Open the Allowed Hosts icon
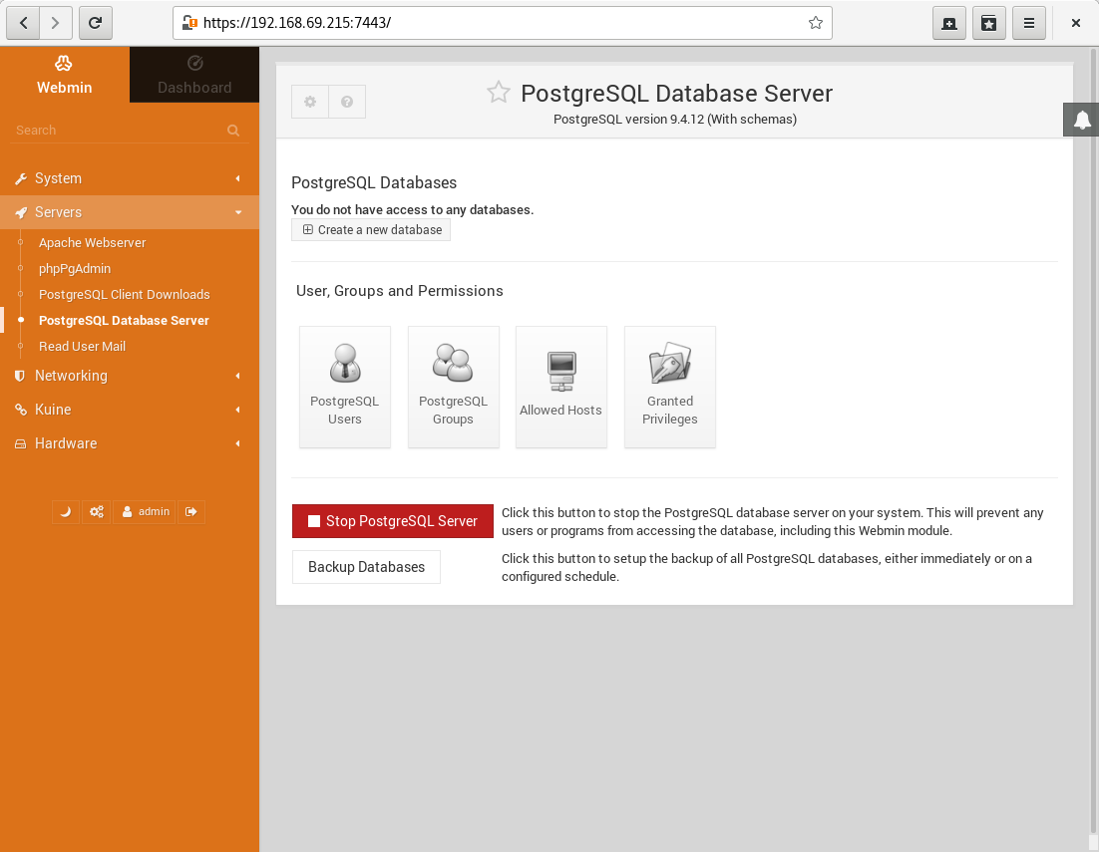 coord(560,387)
